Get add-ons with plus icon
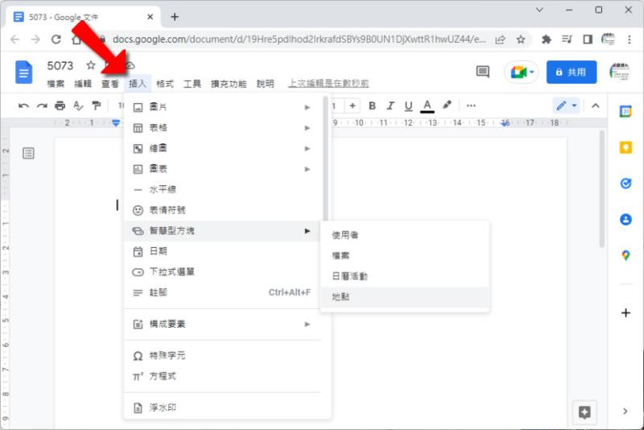The height and width of the screenshot is (430, 644). [x=625, y=313]
